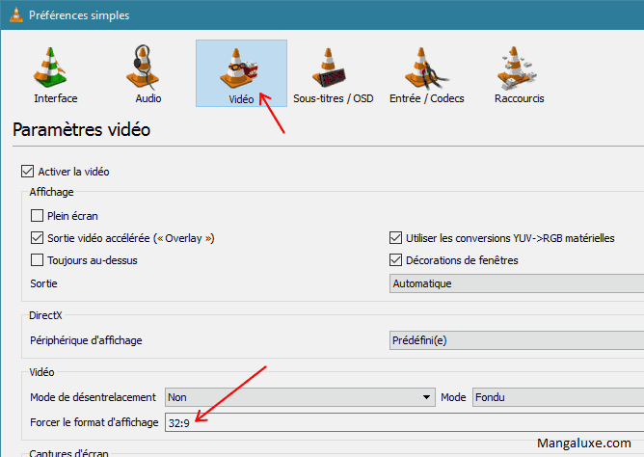This screenshot has width=644, height=457.
Task: Click the VLC cone icon in title bar
Action: [x=13, y=14]
